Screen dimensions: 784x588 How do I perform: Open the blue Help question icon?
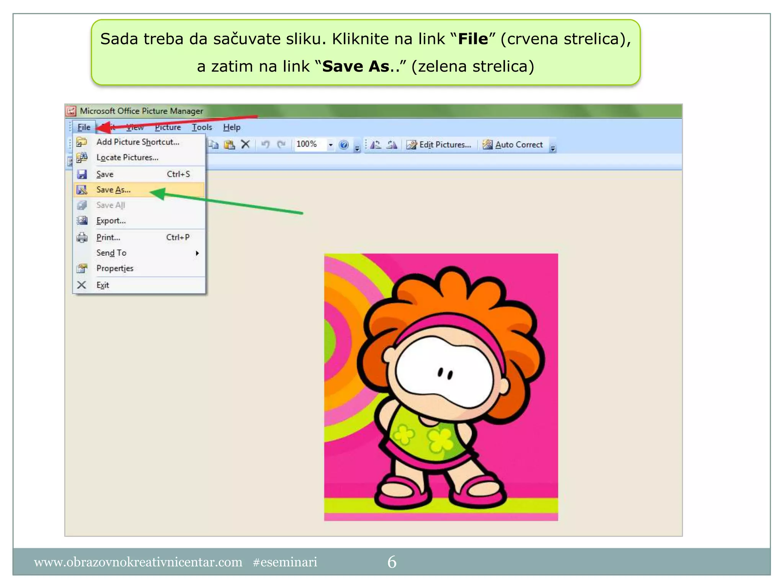pos(344,145)
